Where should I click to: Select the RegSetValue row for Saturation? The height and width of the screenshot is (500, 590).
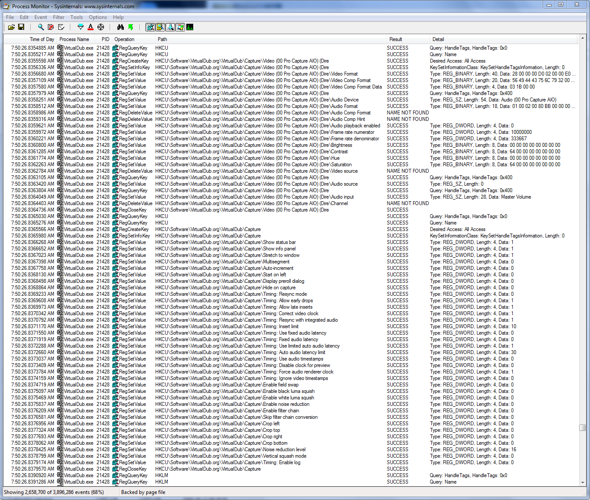291,165
